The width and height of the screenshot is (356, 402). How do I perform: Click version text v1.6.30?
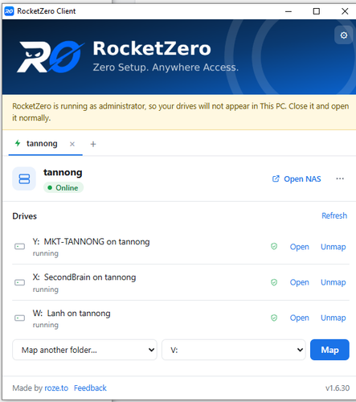[x=338, y=388]
